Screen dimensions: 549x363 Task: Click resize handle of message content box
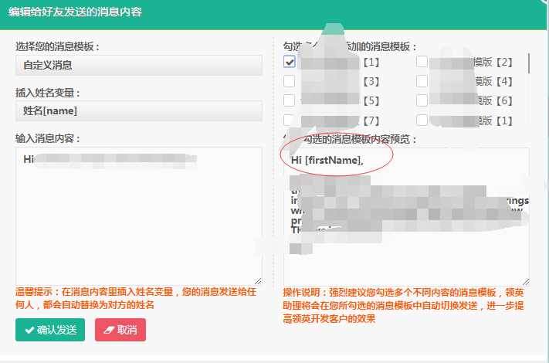click(259, 281)
